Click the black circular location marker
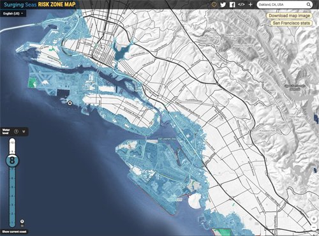Viewport: 319px width, 236px height. click(70, 103)
